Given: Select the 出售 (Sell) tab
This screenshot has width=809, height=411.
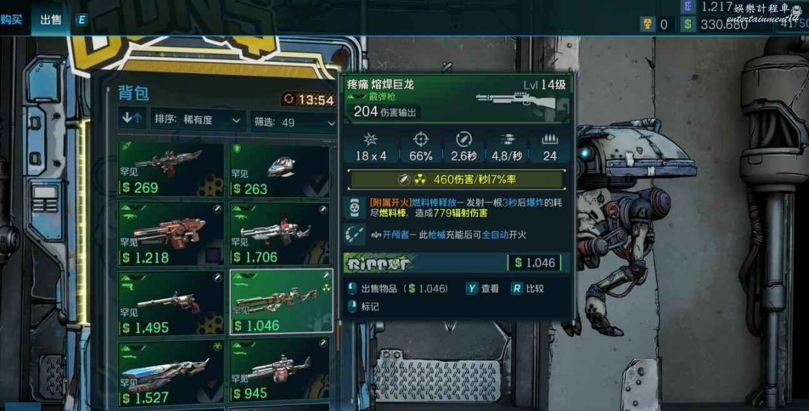Looking at the screenshot, I should (x=51, y=19).
